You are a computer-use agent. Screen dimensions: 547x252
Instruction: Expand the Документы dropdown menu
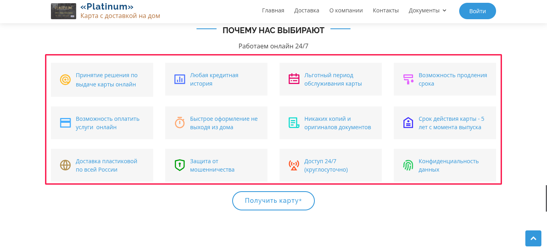[427, 10]
